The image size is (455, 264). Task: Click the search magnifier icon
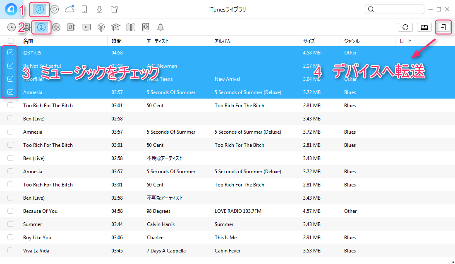point(371,9)
